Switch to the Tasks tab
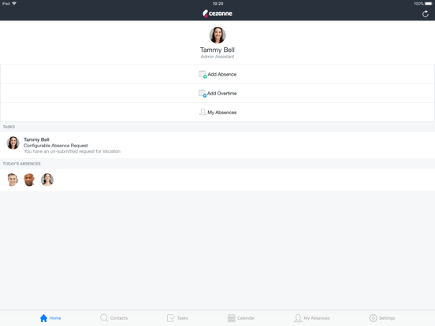 pyautogui.click(x=177, y=318)
